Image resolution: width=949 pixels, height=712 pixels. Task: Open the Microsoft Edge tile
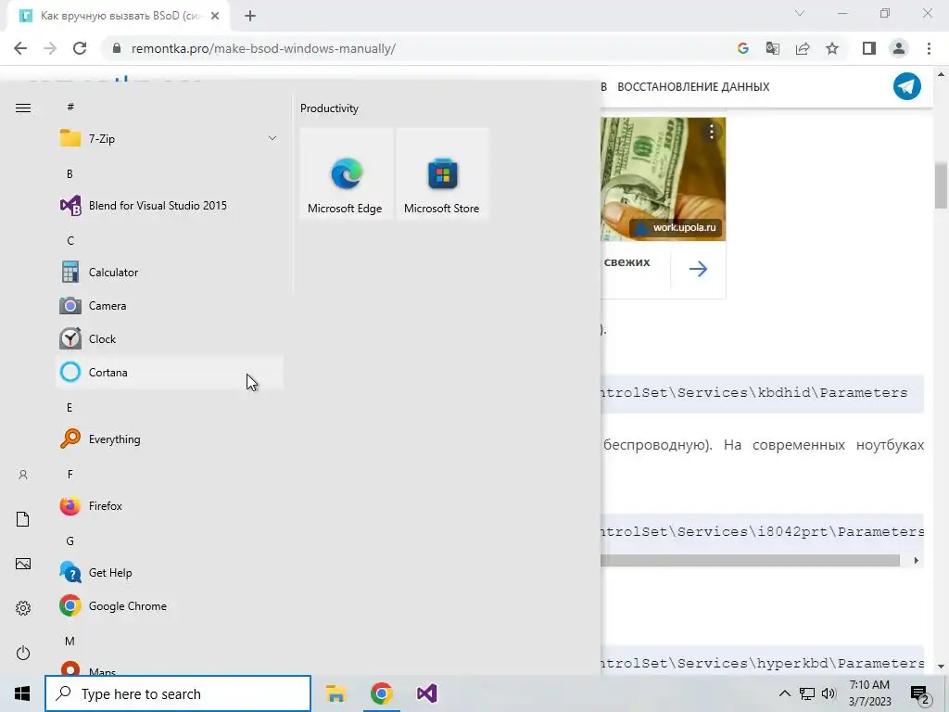(x=347, y=173)
